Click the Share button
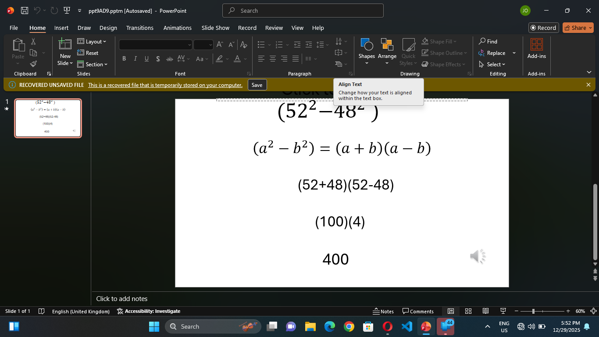The image size is (599, 337). tap(578, 28)
